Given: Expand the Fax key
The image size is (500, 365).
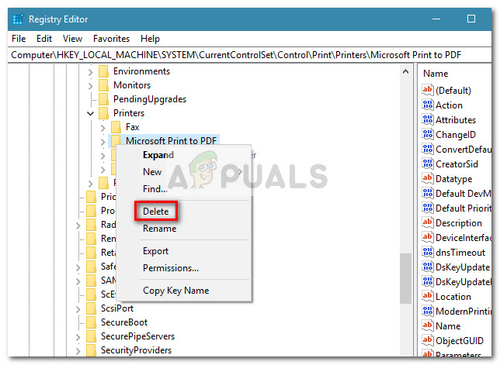Looking at the screenshot, I should 103,128.
